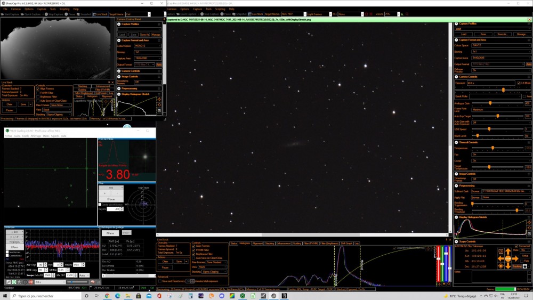Click the Windows Start button

tap(5, 296)
